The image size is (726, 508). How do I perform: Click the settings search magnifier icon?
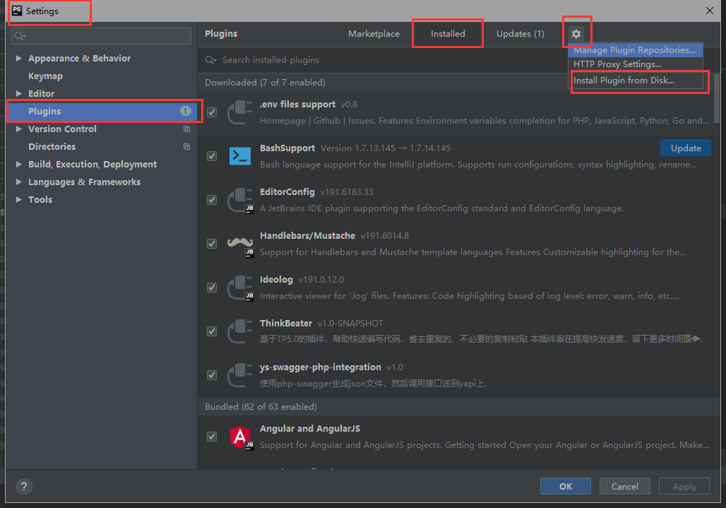coord(20,35)
